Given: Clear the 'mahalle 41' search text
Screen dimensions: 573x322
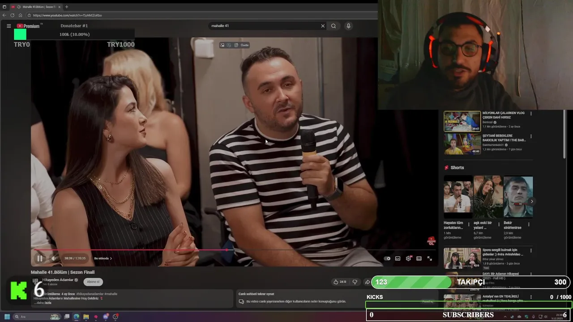Looking at the screenshot, I should click(x=323, y=26).
